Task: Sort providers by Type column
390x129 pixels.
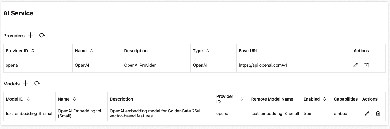Action: [207, 51]
